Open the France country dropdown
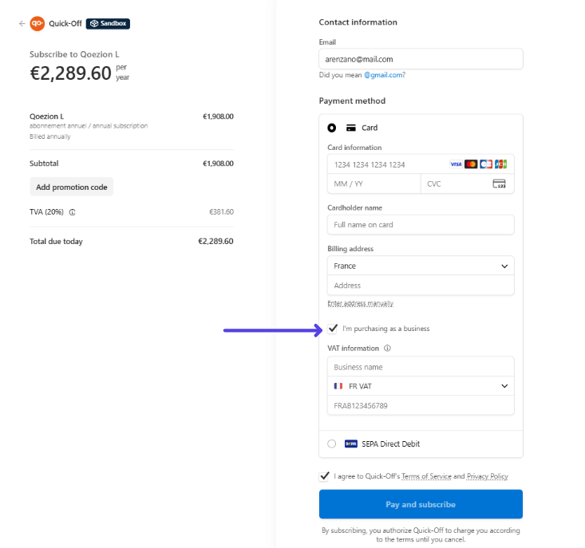Image resolution: width=585 pixels, height=548 pixels. pyautogui.click(x=421, y=266)
